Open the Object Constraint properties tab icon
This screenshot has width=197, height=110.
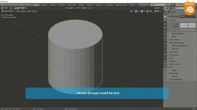[165, 54]
